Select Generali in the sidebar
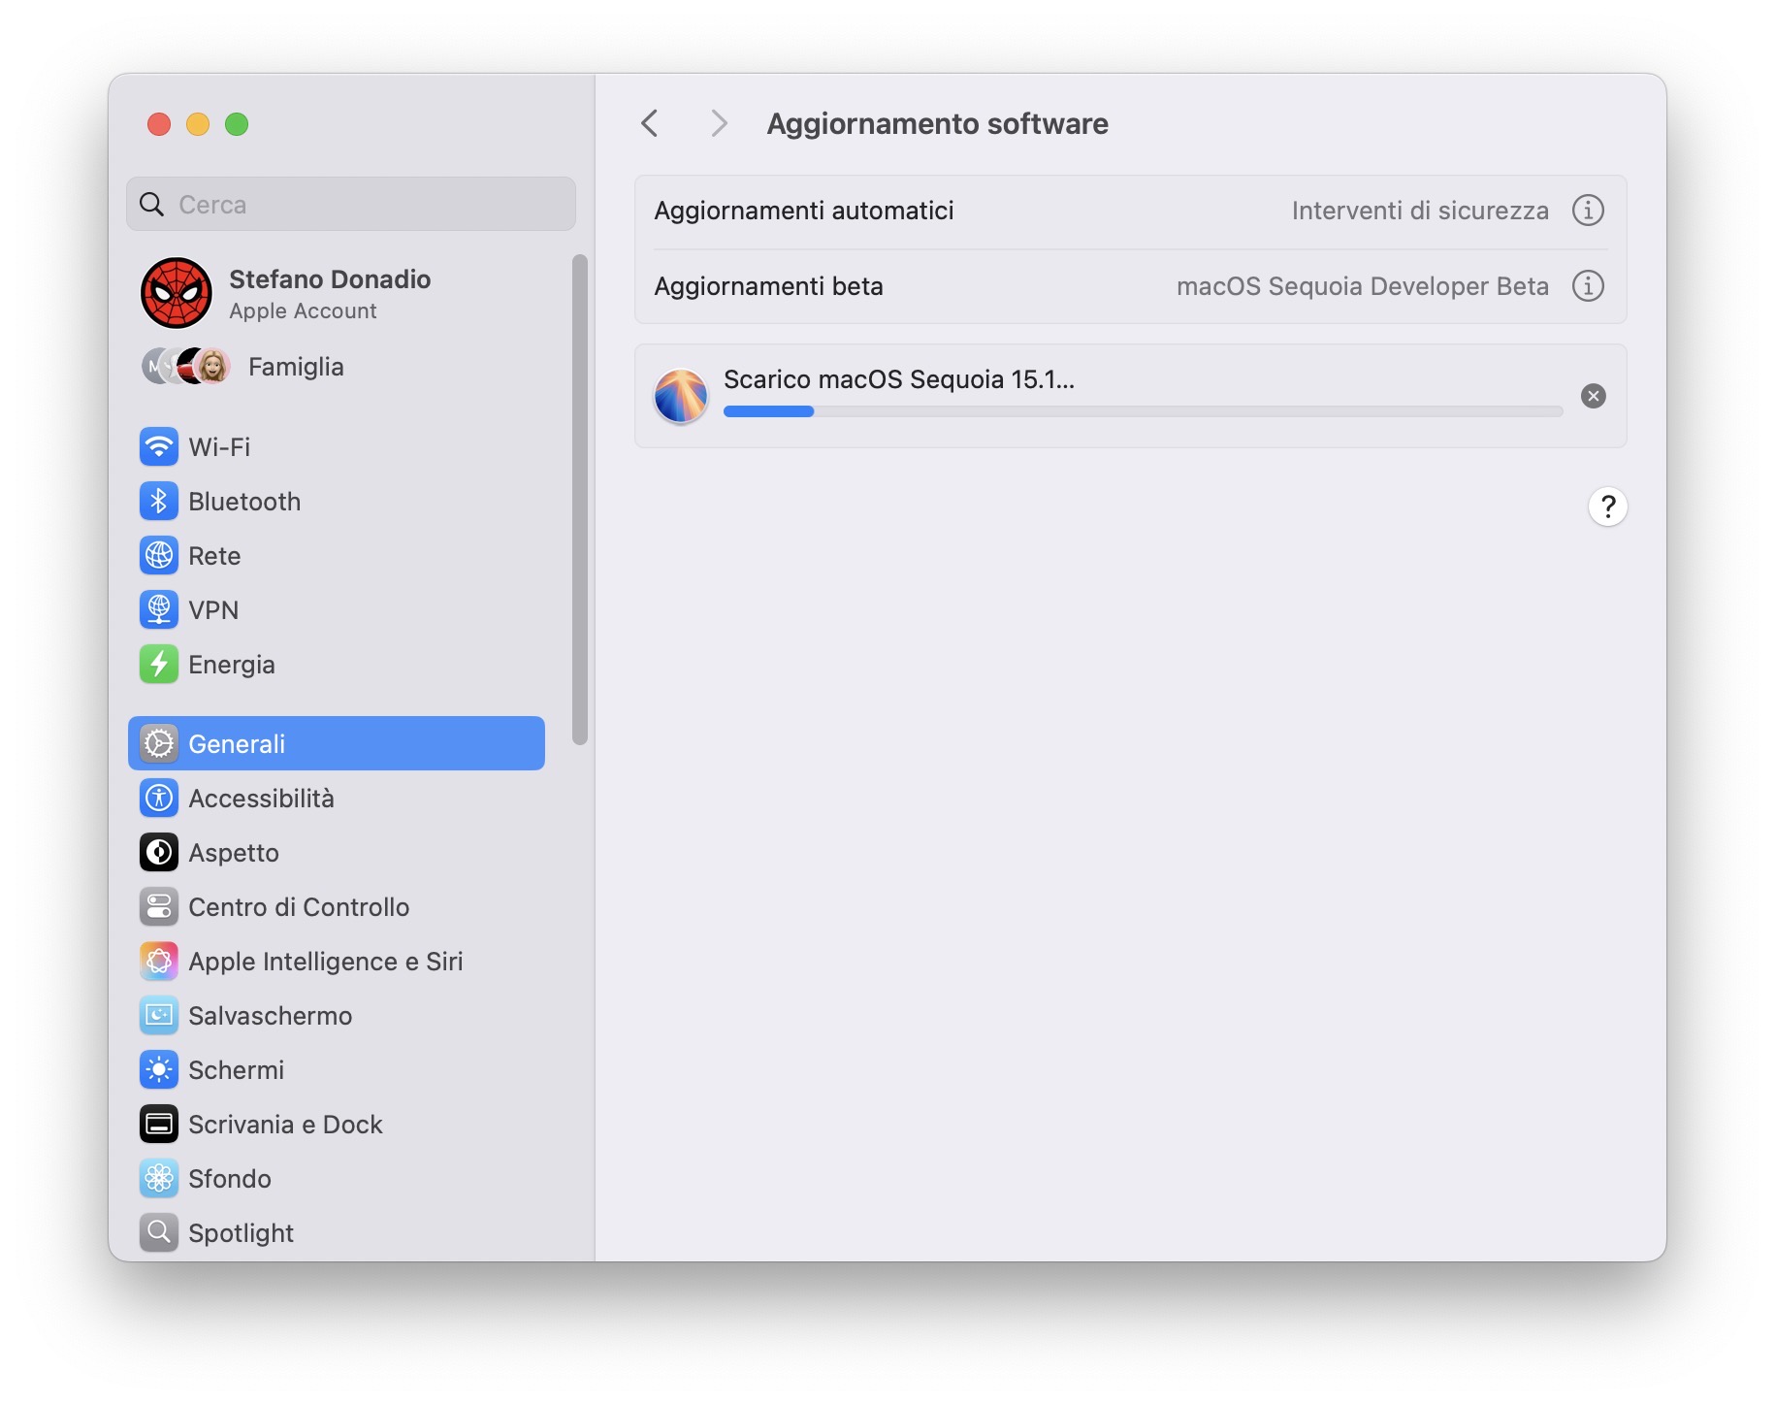Viewport: 1775px width, 1405px height. point(336,744)
